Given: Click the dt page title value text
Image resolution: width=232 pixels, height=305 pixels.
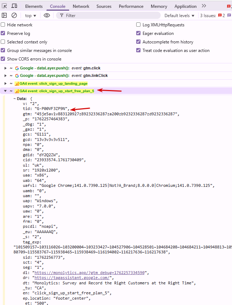Looking at the screenshot, I should [x=113, y=283].
